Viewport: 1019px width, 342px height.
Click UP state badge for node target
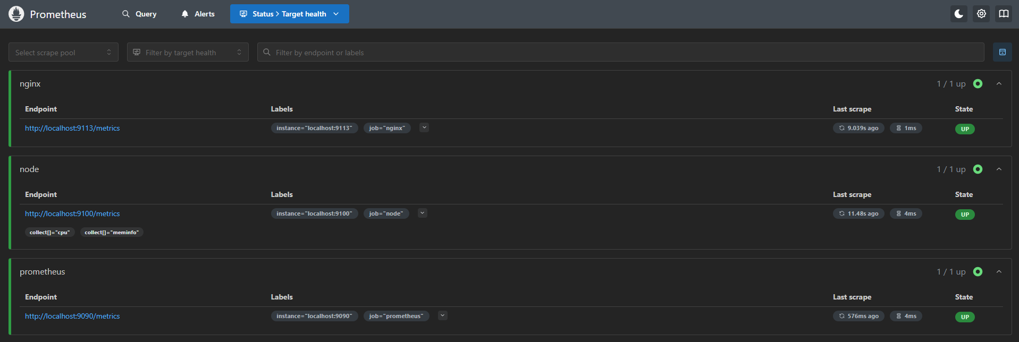[x=965, y=215]
